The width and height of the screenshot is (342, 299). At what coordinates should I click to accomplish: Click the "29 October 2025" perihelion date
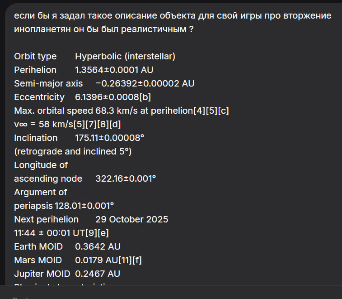(131, 219)
